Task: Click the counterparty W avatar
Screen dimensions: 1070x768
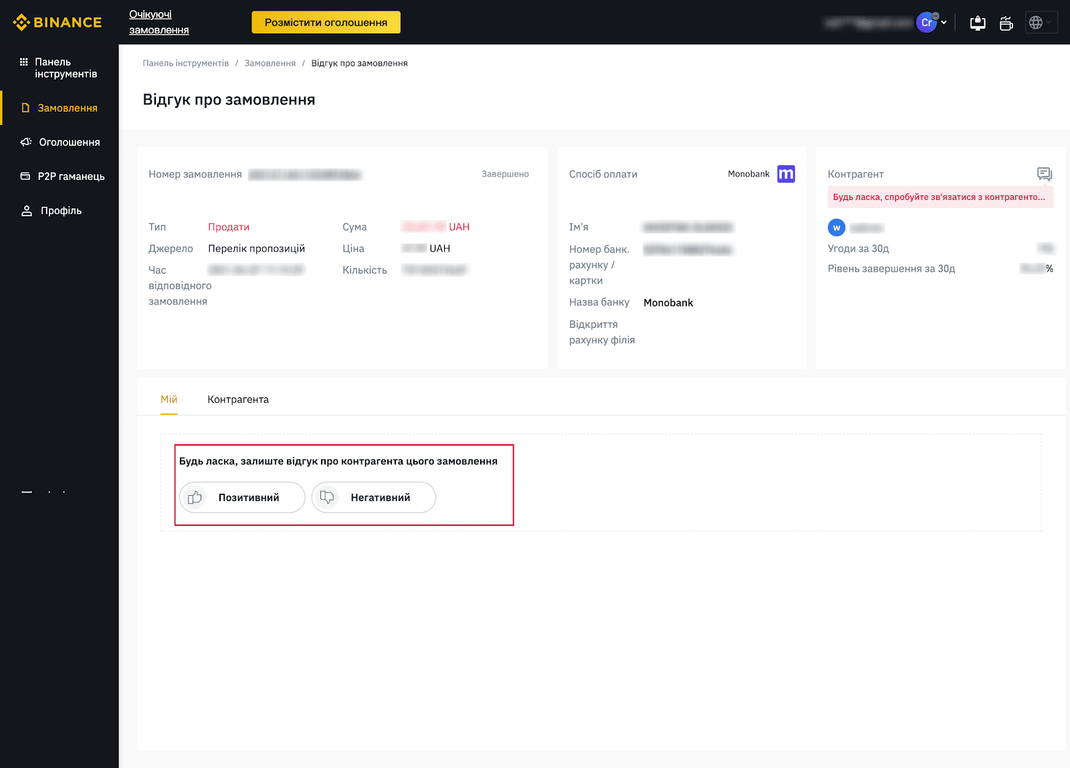Action: pyautogui.click(x=837, y=227)
